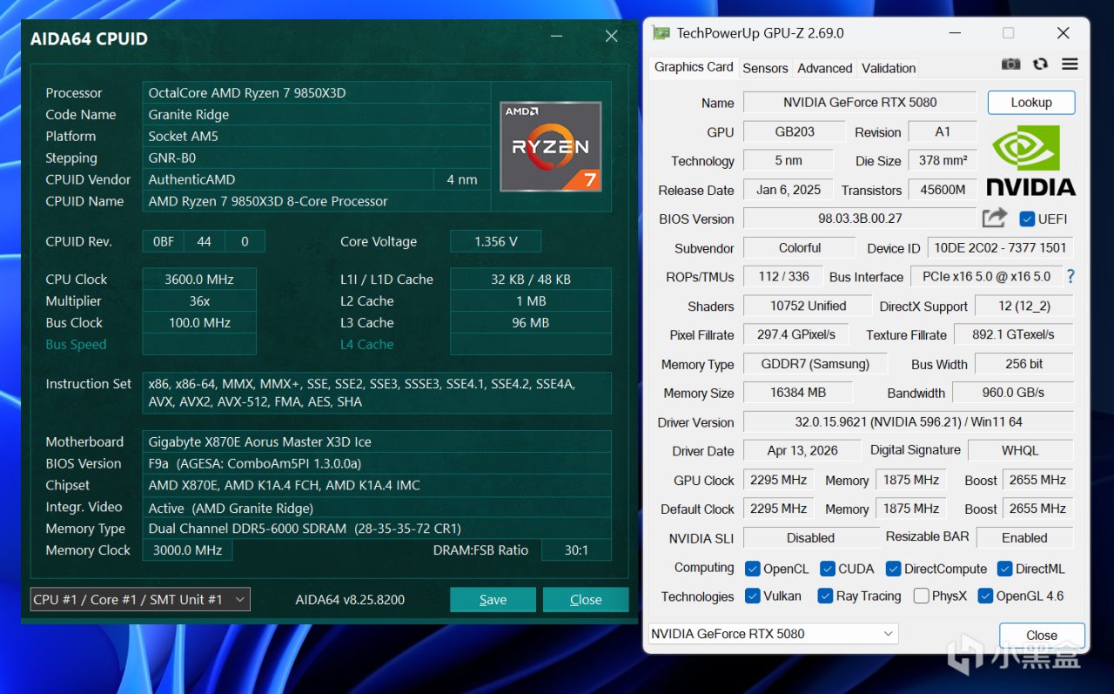Toggle the DirectCompute checkbox
The width and height of the screenshot is (1114, 694).
893,569
